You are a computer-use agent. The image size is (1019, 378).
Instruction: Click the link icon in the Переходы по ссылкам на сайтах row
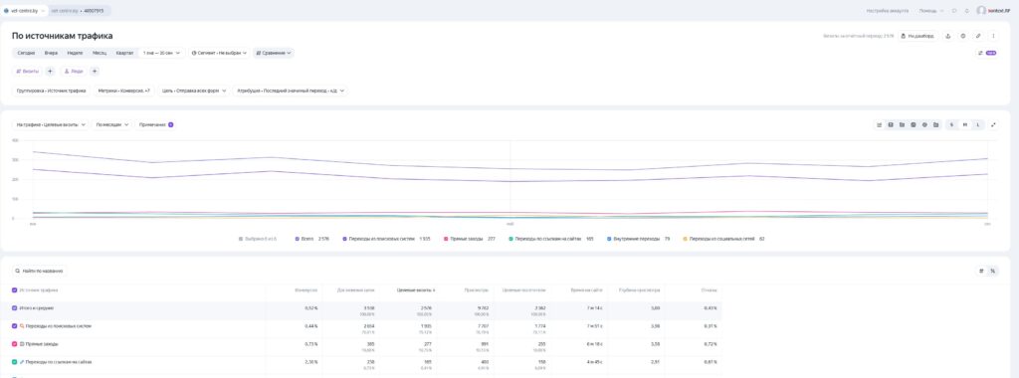pos(22,362)
